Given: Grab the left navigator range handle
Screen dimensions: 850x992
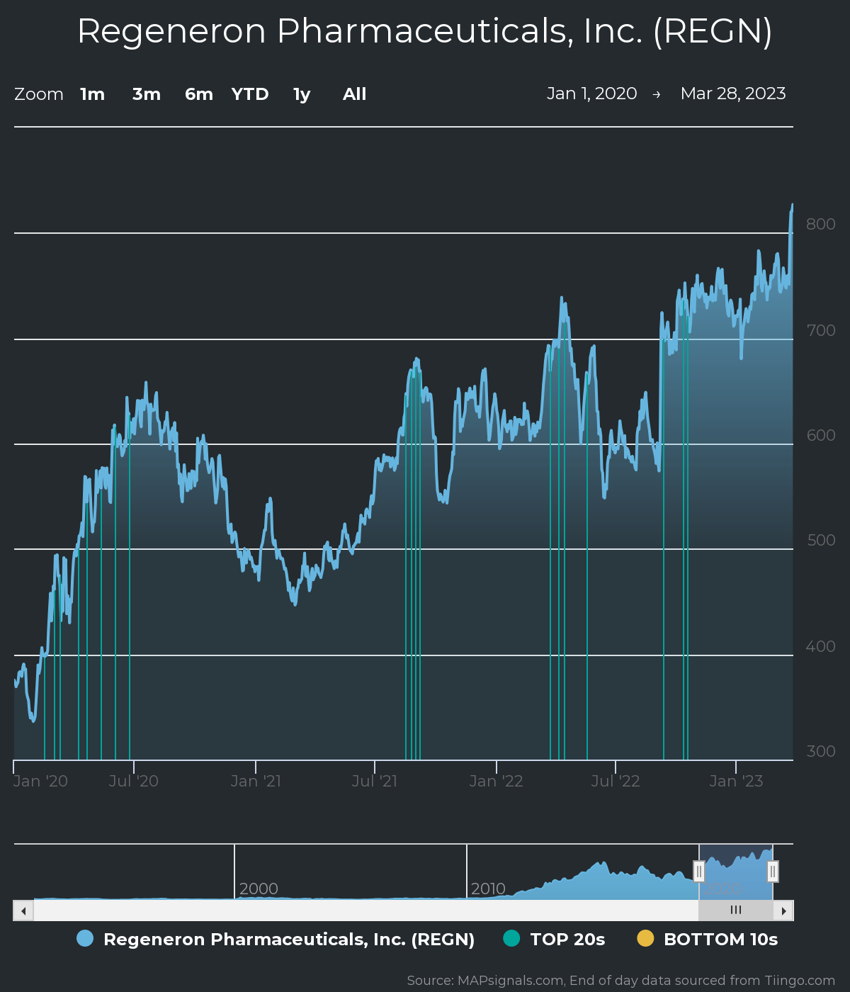Looking at the screenshot, I should coord(699,871).
